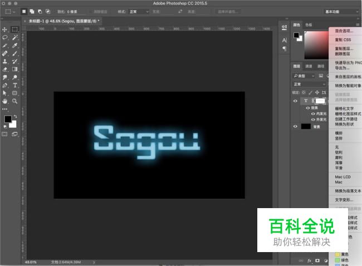Image resolution: width=362 pixels, height=266 pixels.
Task: Open the 样式 style dropdown in options bar
Action: (x=139, y=12)
